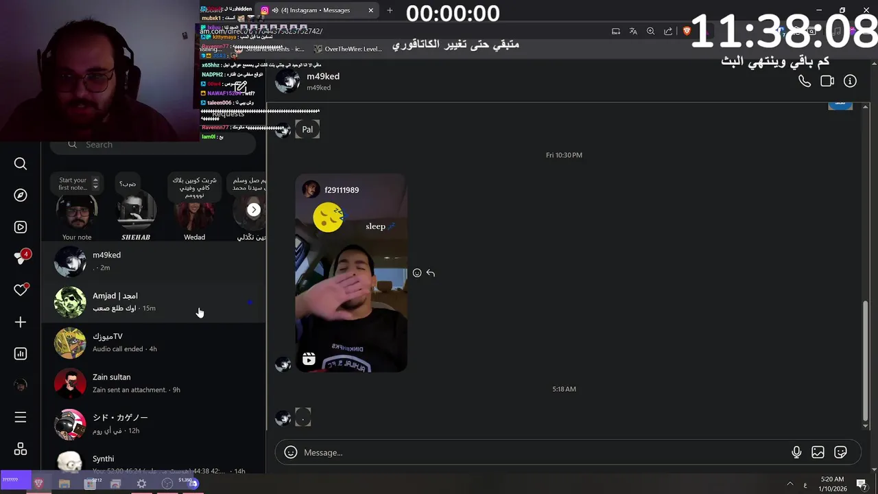Click the messages Search field
Screen dimensions: 878x494
(154, 145)
